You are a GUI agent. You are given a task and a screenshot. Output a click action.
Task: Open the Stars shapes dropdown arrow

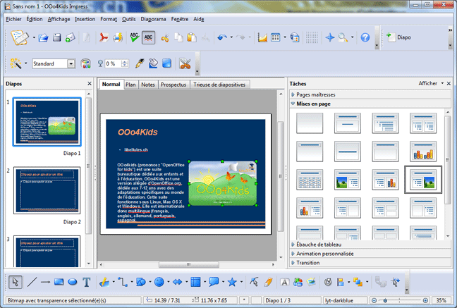[241, 282]
